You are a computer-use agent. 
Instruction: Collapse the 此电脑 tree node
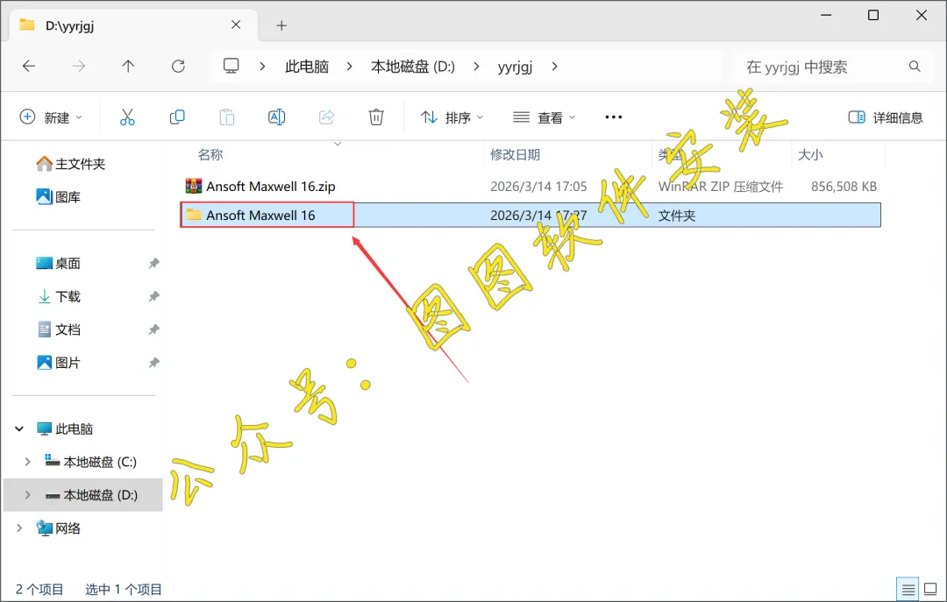tap(19, 428)
